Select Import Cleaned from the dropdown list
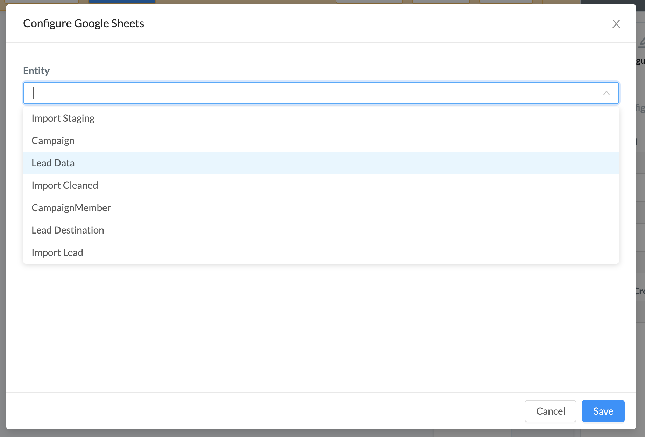 point(65,185)
